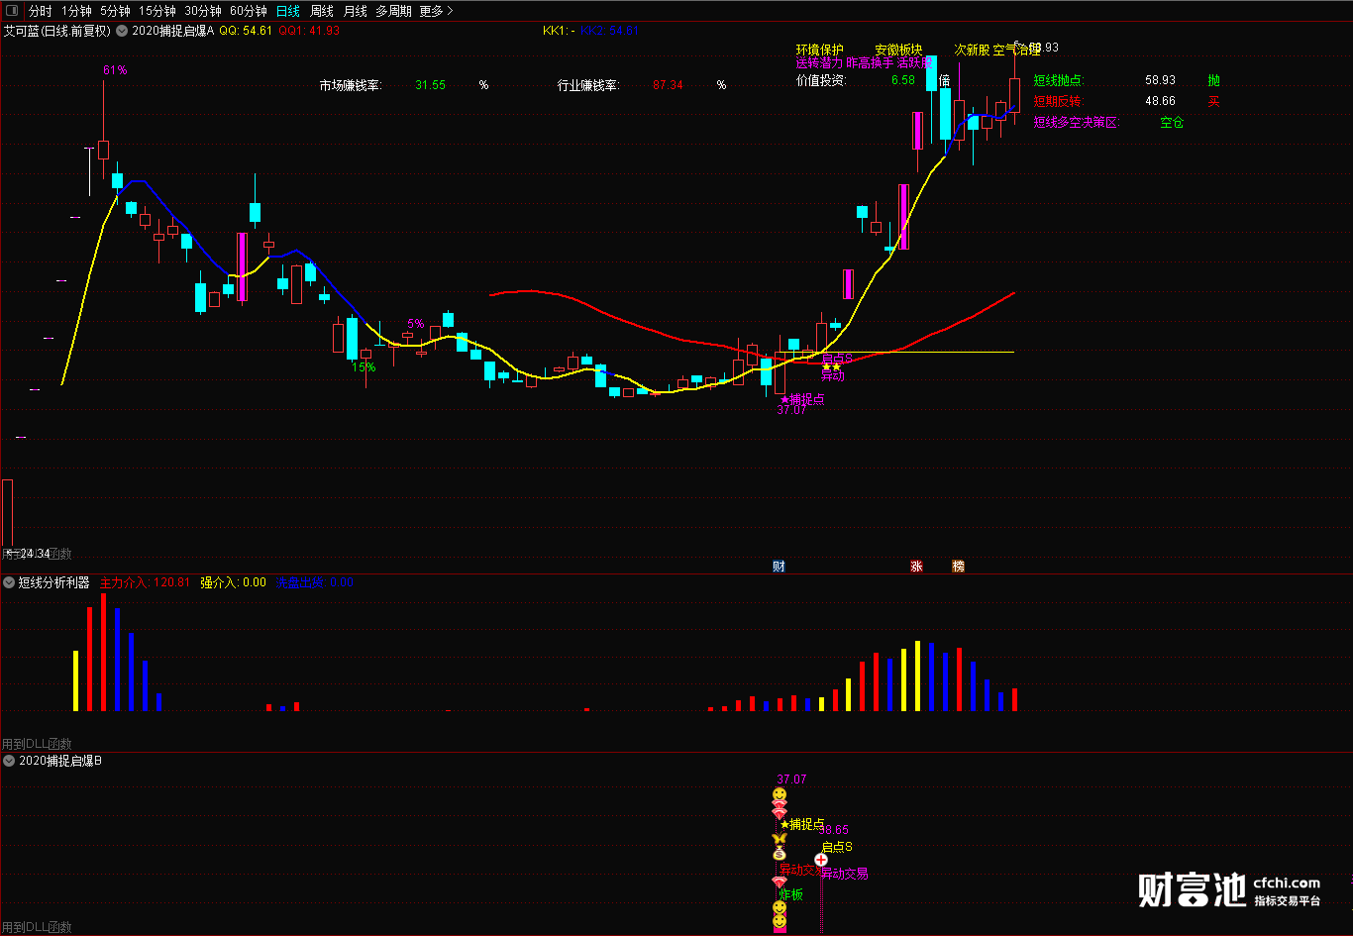The image size is (1353, 936).
Task: Click the ★捕捉点 marker on the main chart
Action: (x=802, y=398)
